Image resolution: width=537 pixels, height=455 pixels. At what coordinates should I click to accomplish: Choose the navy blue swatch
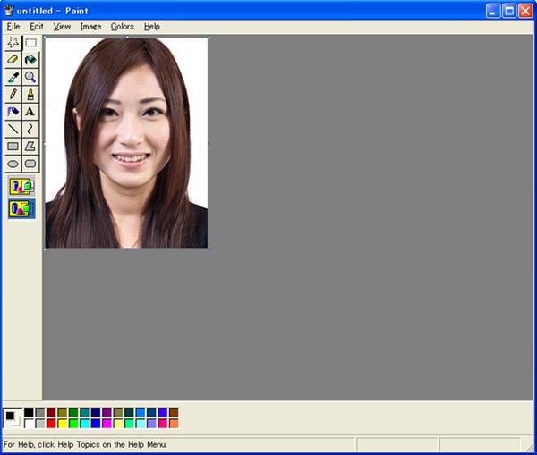pyautogui.click(x=96, y=412)
